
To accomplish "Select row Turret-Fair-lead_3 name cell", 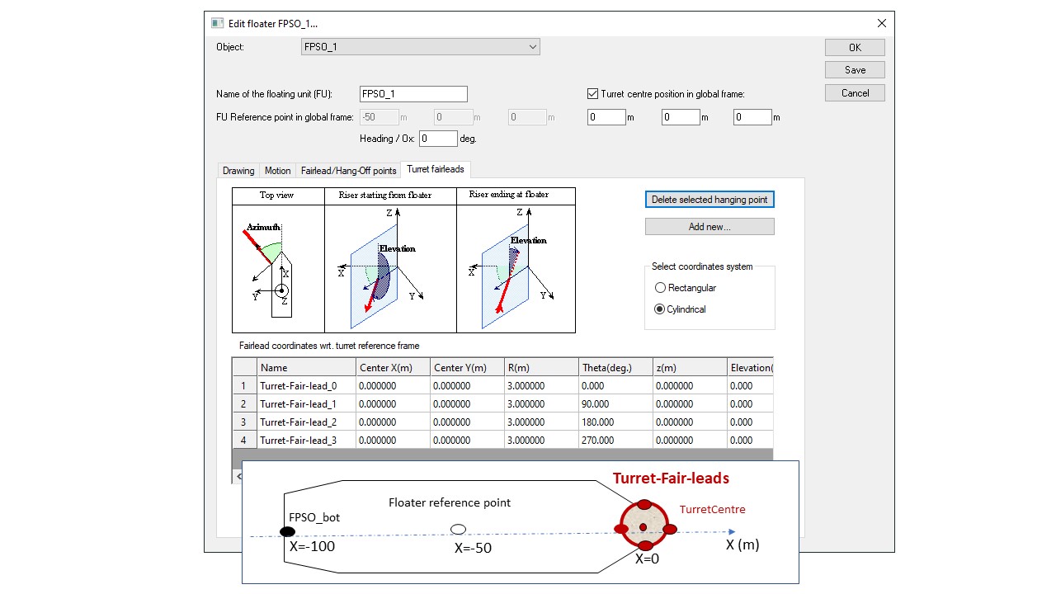I will coord(307,441).
